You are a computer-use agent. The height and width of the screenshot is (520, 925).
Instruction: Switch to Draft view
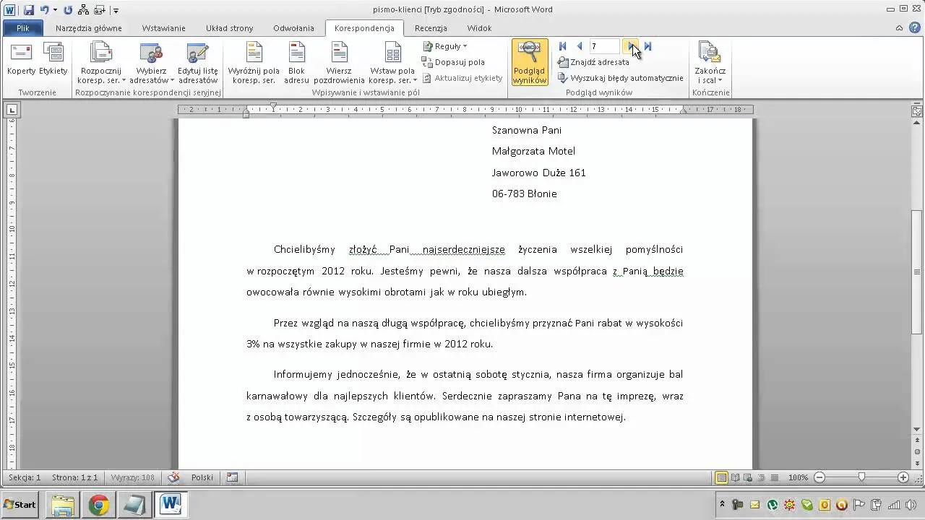(x=774, y=477)
